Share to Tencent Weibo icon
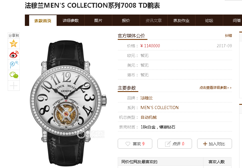The image size is (242, 168). (x=14, y=65)
